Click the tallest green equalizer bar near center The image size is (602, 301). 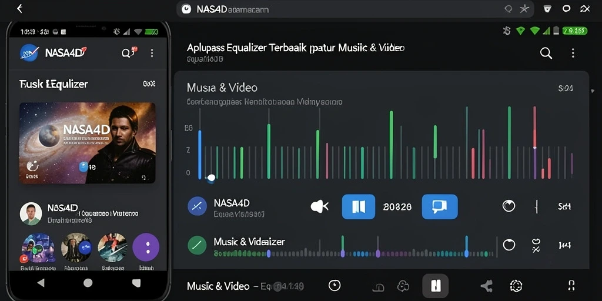[391, 145]
